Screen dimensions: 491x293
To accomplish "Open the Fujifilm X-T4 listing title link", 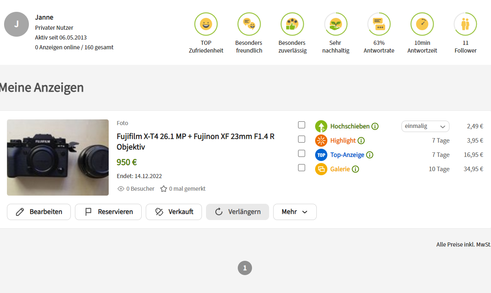I will click(195, 141).
